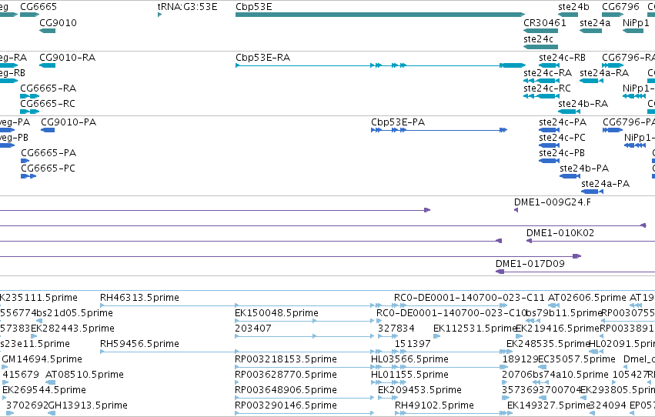This screenshot has height=417, width=655.
Task: Click the EC35057.5prime EST
Action: pyautogui.click(x=542, y=367)
